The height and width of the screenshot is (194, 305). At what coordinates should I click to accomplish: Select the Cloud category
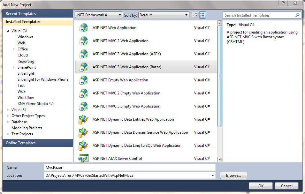pos(23,55)
